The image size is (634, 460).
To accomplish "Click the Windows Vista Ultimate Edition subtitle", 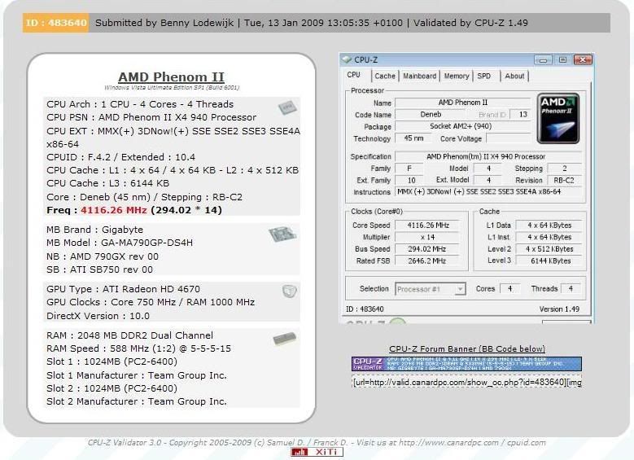I will (172, 87).
